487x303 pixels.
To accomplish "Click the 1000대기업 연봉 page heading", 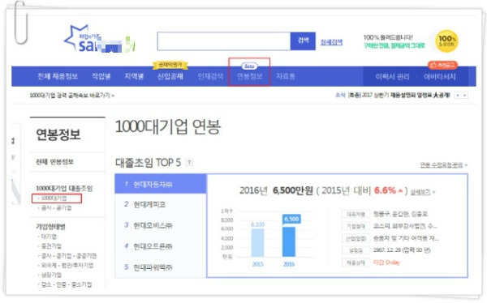I will click(x=168, y=127).
